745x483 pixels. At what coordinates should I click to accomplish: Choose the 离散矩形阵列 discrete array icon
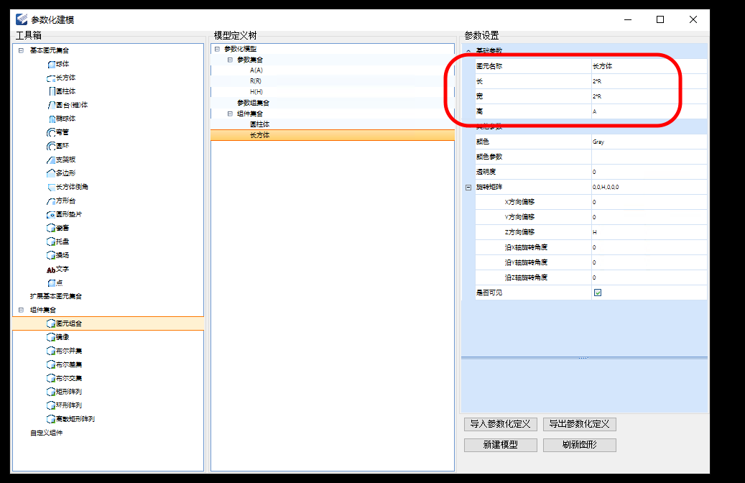[x=51, y=419]
